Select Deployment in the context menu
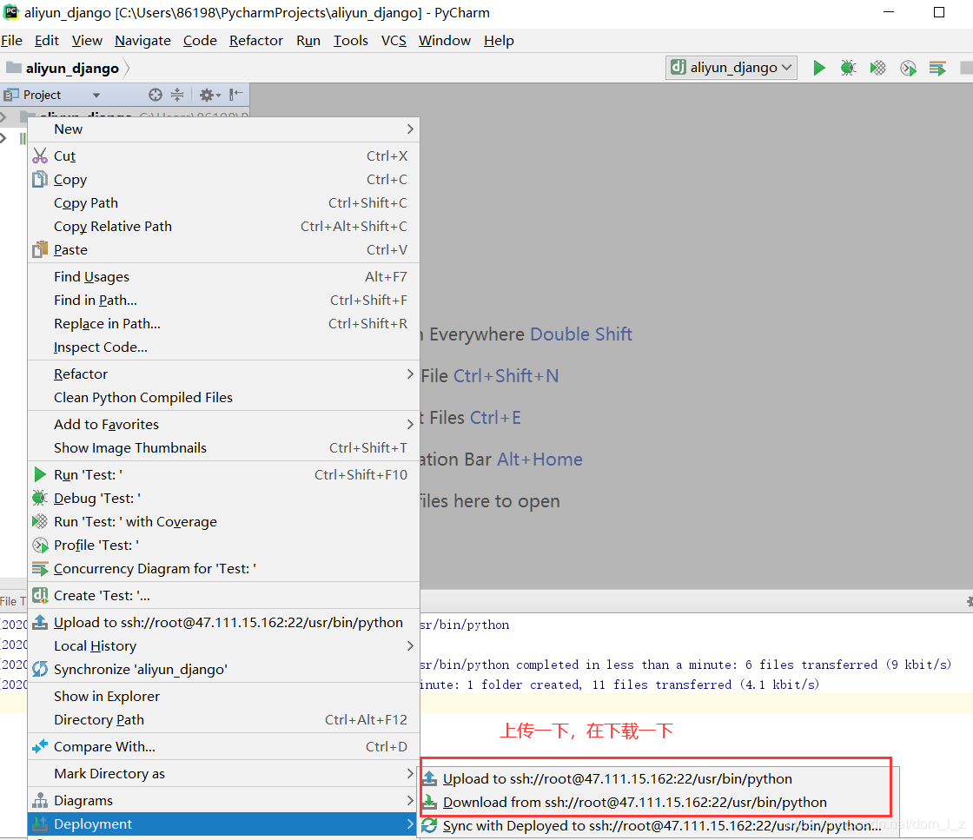973x840 pixels. click(x=223, y=823)
